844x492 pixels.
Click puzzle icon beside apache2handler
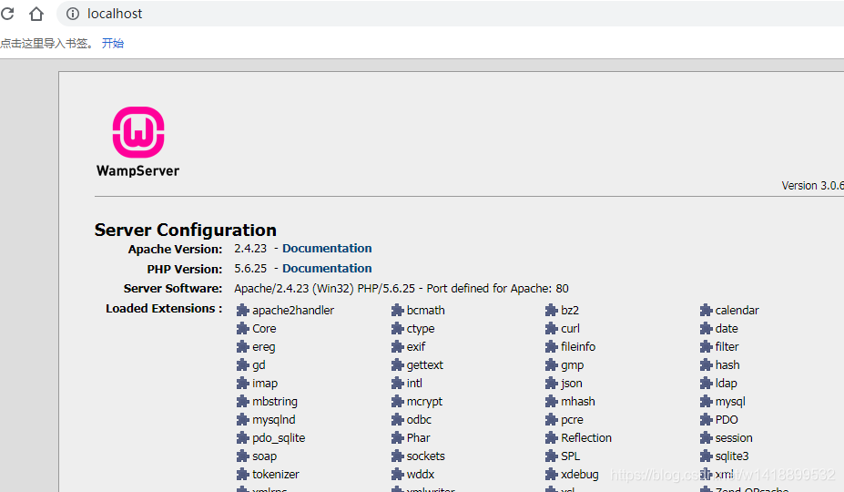(x=243, y=311)
